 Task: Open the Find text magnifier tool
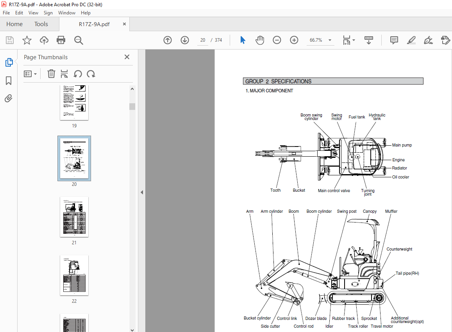coord(79,40)
